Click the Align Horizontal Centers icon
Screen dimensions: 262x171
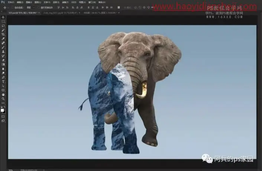click(77, 7)
